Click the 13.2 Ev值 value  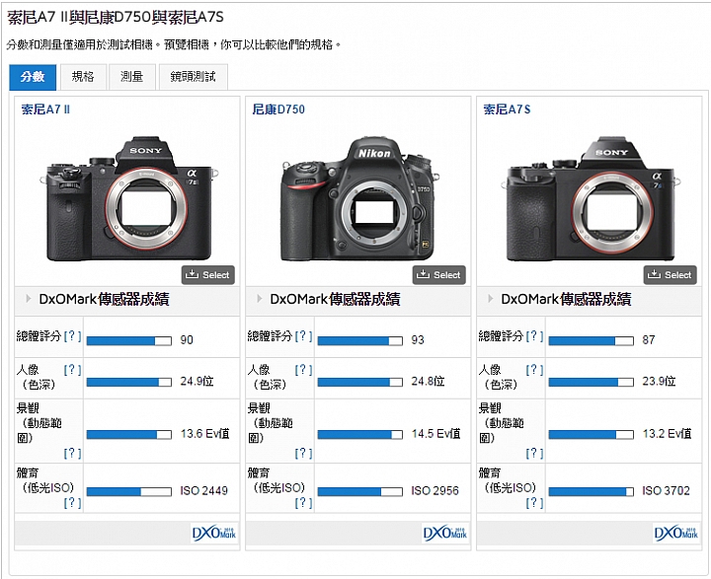click(667, 434)
